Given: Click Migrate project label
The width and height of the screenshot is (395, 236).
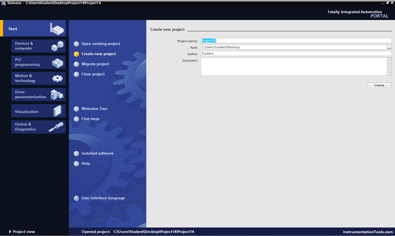Looking at the screenshot, I should pyautogui.click(x=95, y=64).
